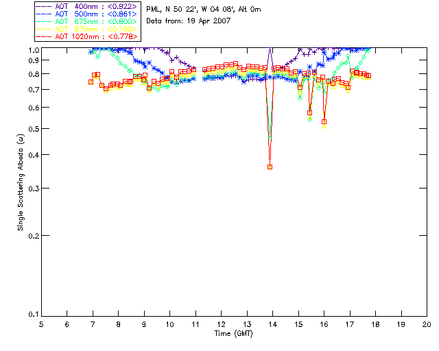
Task: Click the red square marker at the hour 16 dip
Action: tap(324, 122)
